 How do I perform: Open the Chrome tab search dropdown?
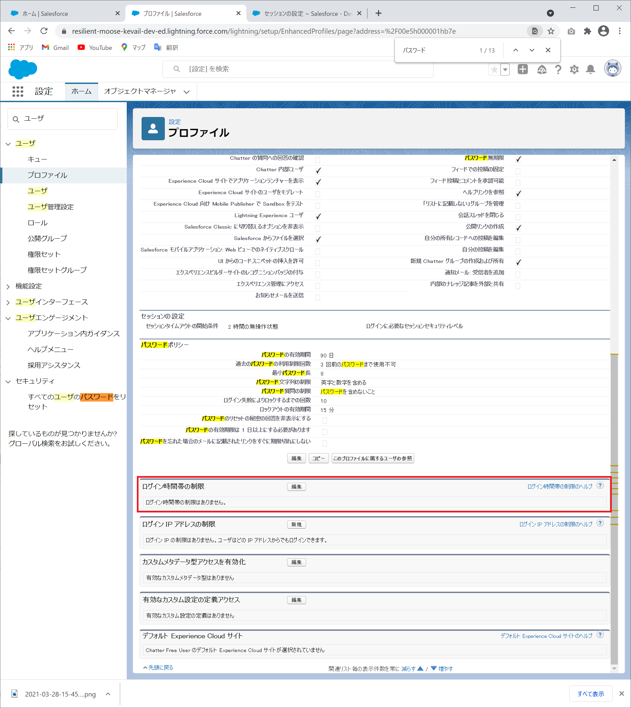pos(550,13)
